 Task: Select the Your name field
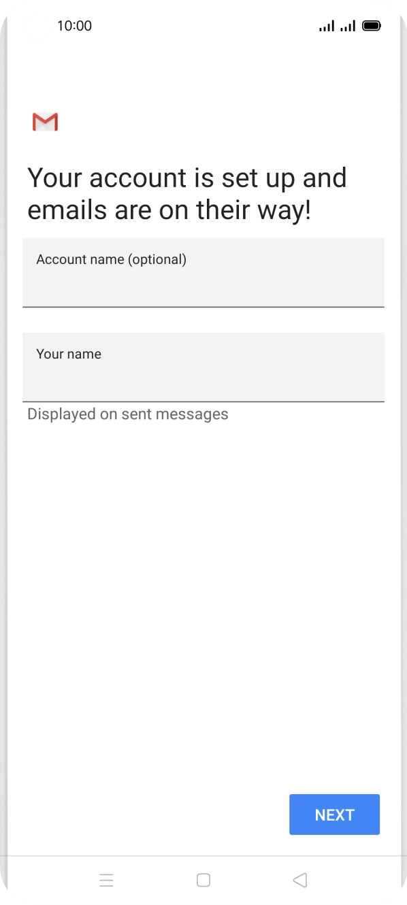click(203, 367)
